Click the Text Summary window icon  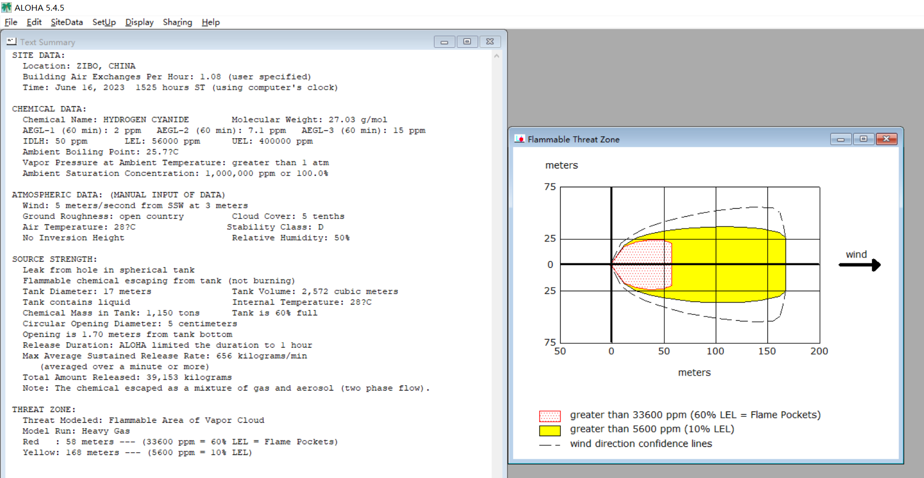12,41
